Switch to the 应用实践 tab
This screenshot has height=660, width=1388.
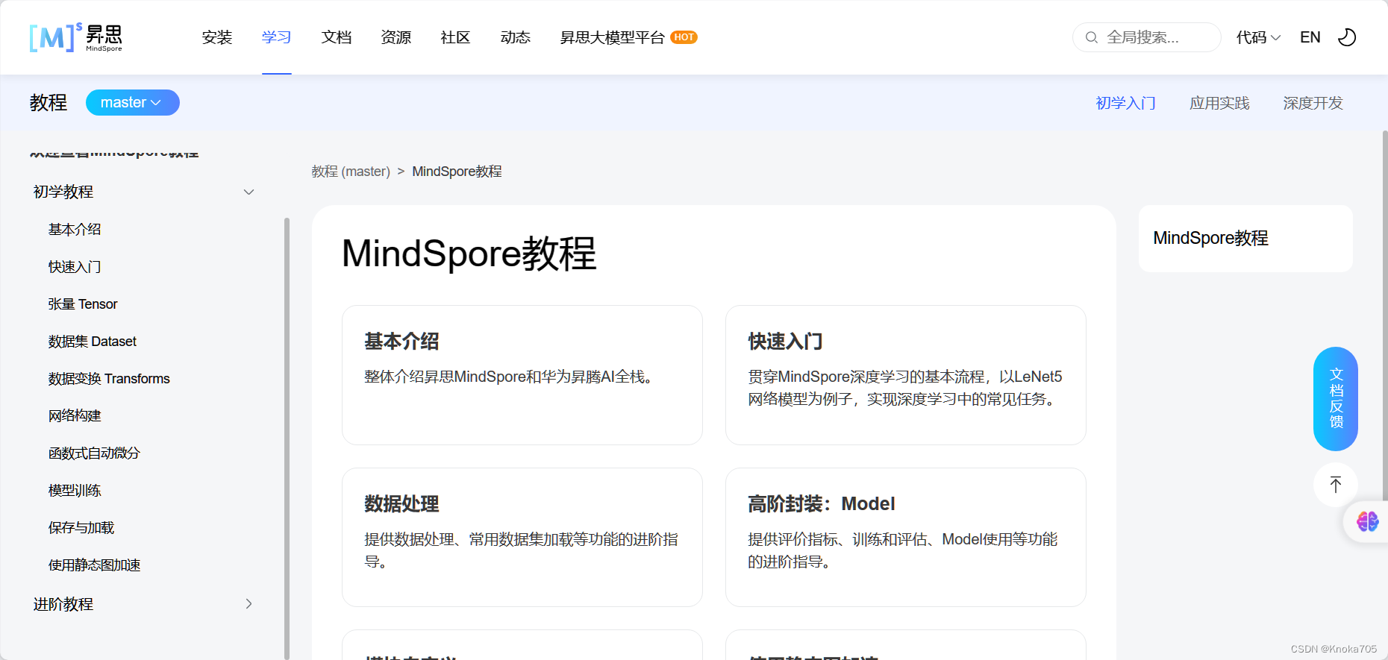[1219, 103]
